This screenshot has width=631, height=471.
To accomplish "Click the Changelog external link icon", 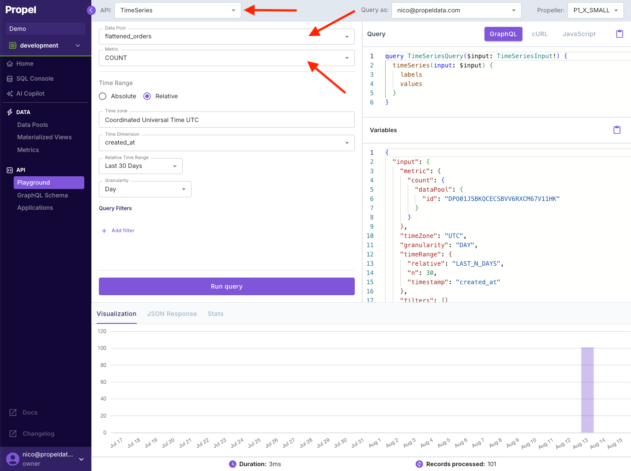I will pyautogui.click(x=13, y=434).
